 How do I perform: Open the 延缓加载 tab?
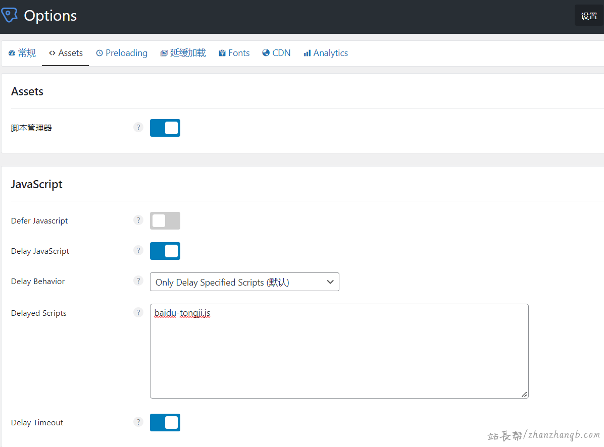[x=183, y=53]
